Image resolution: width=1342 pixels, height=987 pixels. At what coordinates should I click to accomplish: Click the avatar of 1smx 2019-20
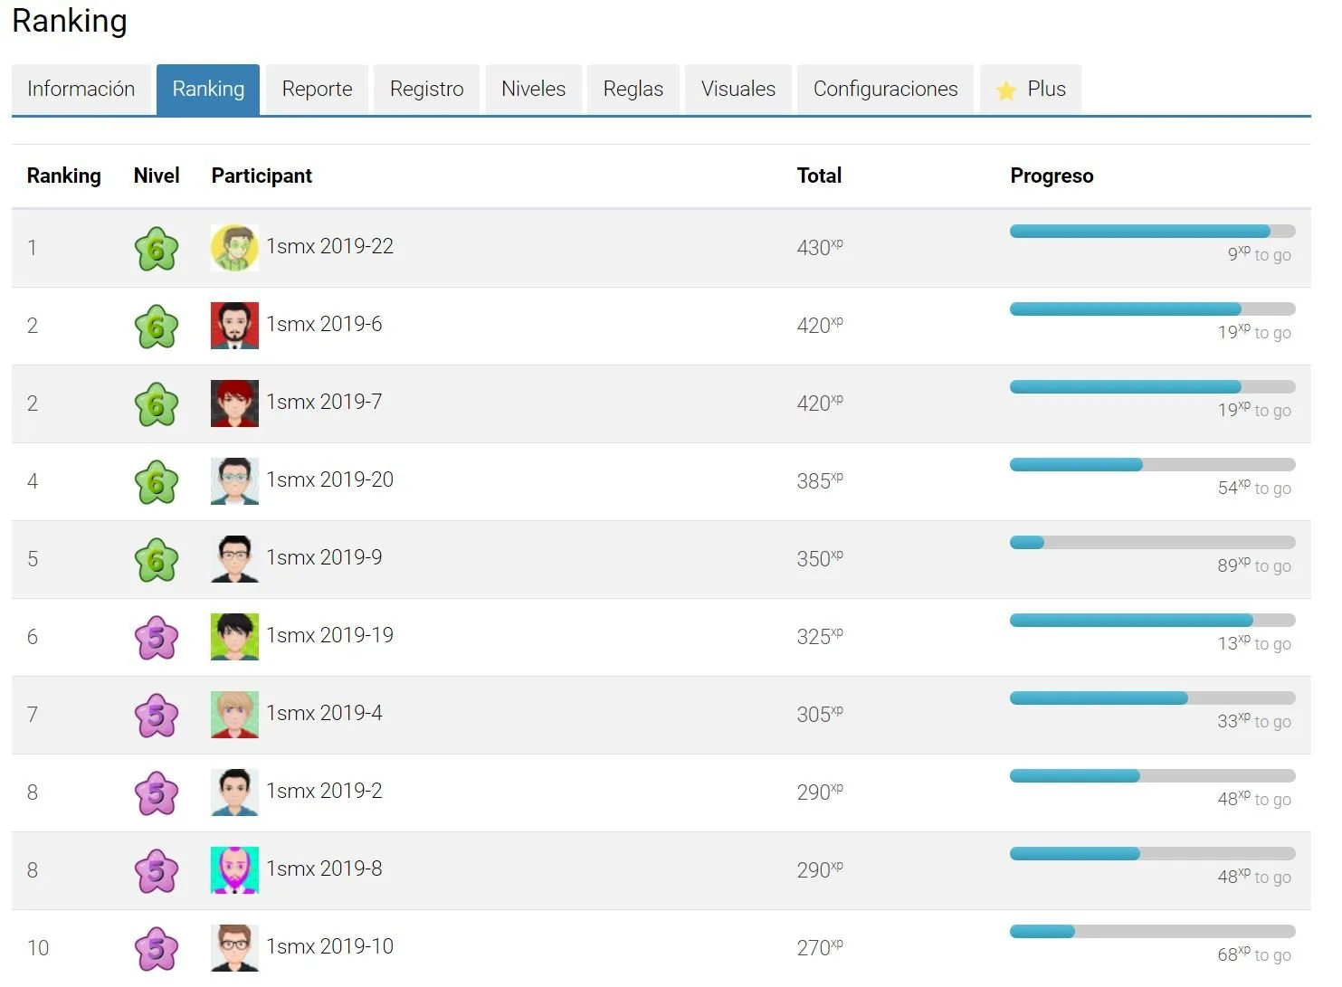click(234, 481)
